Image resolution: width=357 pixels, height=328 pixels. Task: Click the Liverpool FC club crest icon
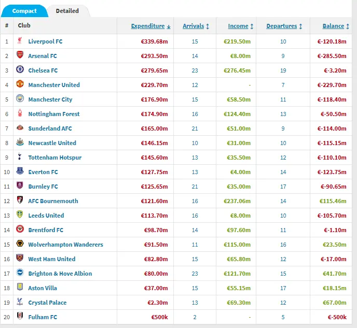(20, 41)
